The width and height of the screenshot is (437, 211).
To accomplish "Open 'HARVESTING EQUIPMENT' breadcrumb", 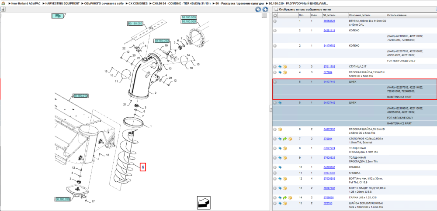I will point(62,3).
